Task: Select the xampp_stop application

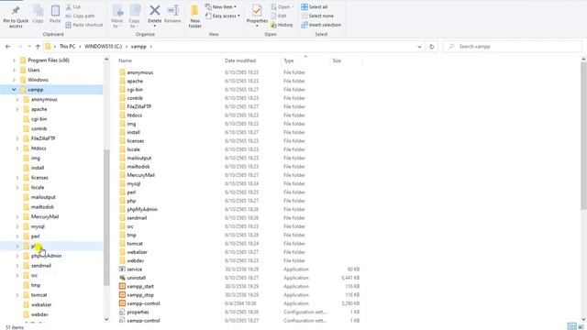Action: coord(140,295)
